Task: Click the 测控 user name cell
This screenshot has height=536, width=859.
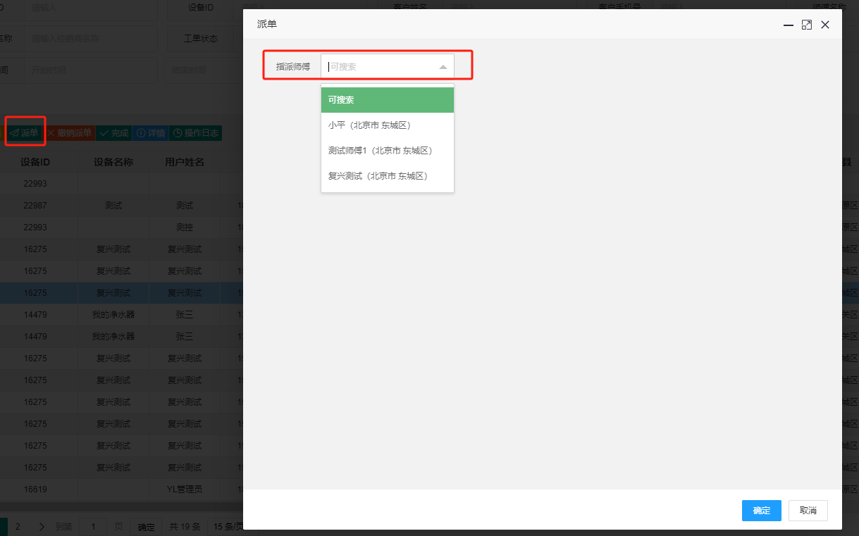Action: [x=185, y=228]
